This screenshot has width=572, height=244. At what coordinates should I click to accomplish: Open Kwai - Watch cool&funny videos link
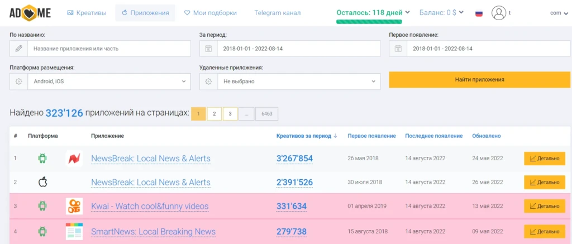[150, 207]
